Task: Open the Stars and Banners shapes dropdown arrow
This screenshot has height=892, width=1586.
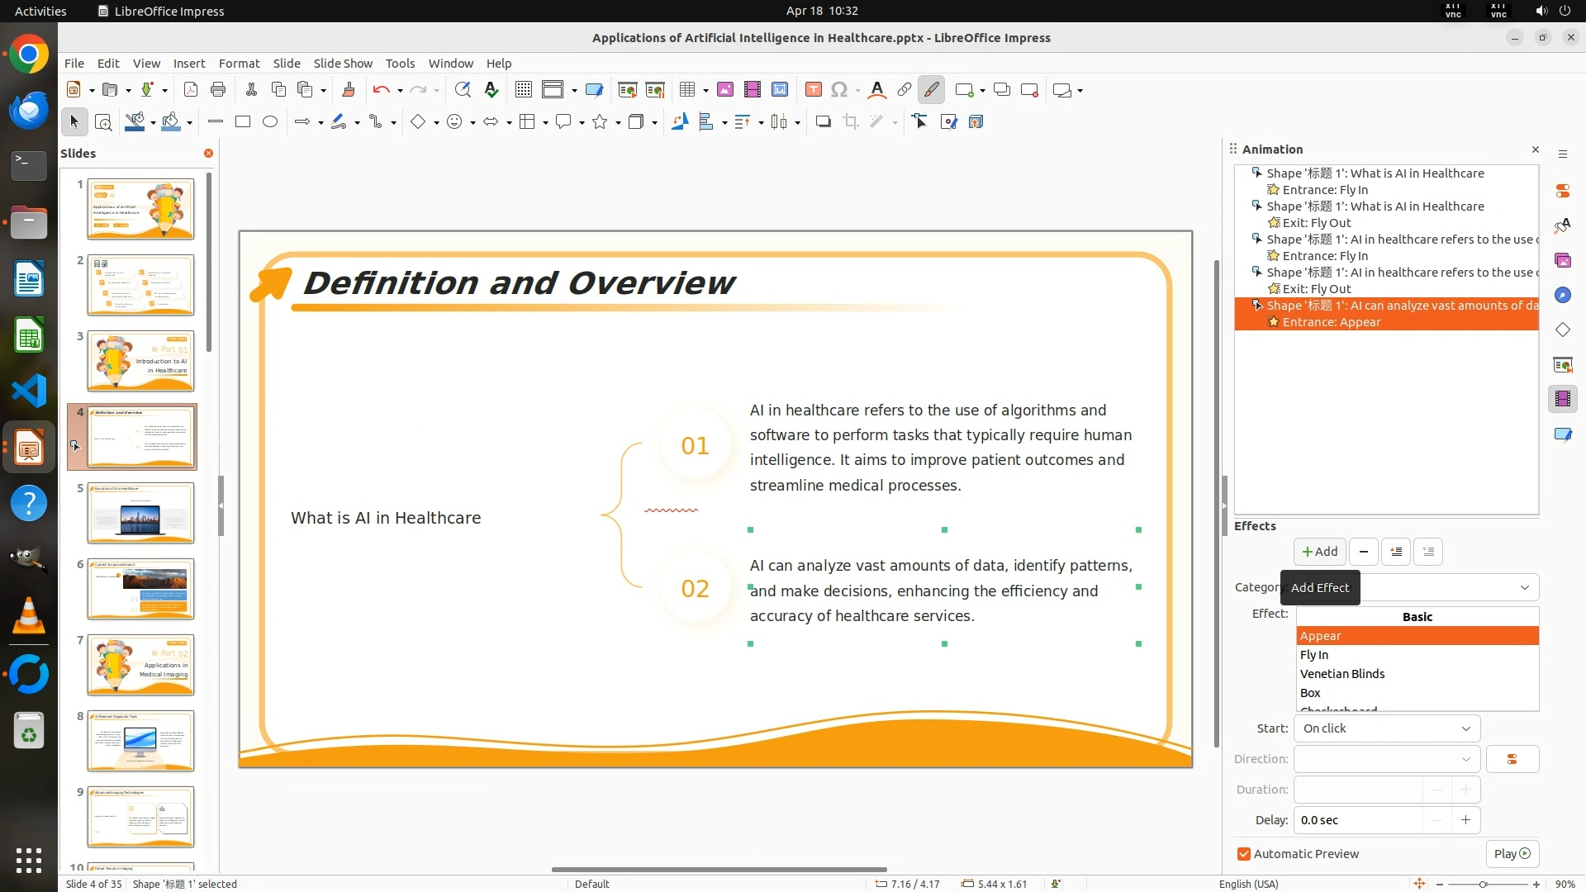Action: tap(618, 122)
